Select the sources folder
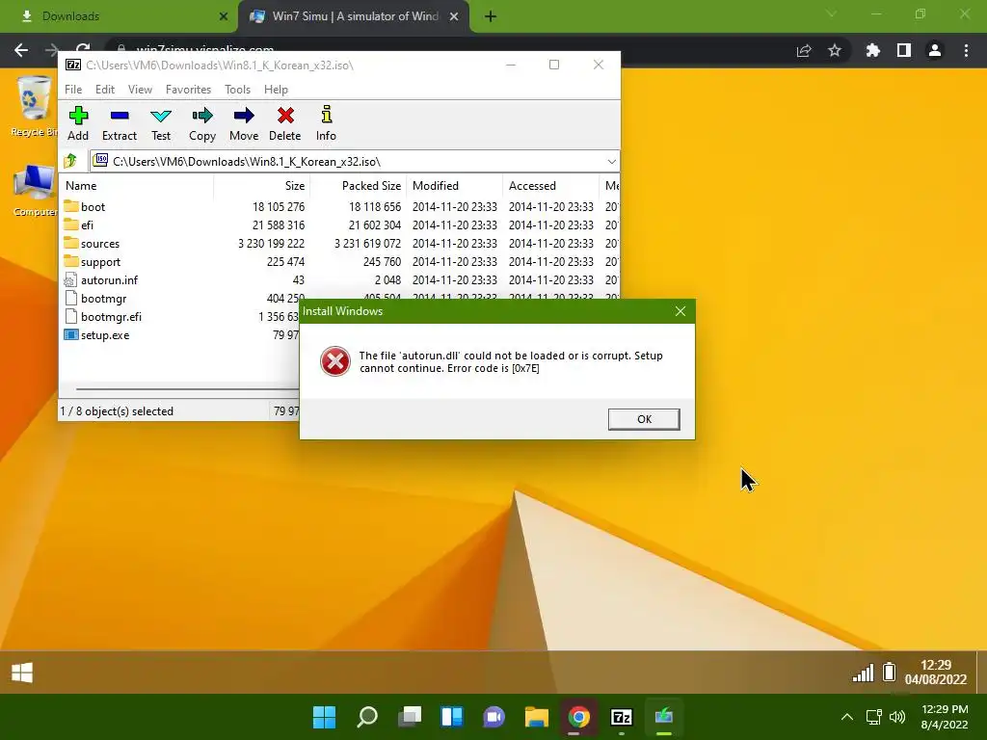The image size is (987, 740). [x=92, y=243]
